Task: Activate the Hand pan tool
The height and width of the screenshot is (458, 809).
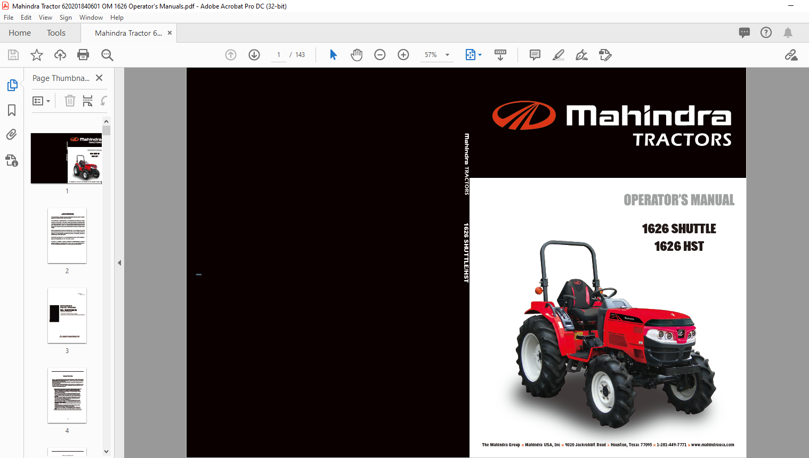Action: 357,55
